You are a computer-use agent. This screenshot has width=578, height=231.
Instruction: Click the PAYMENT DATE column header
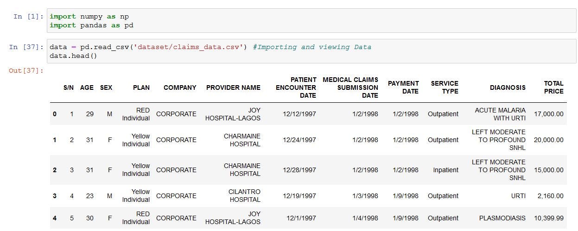(x=403, y=87)
